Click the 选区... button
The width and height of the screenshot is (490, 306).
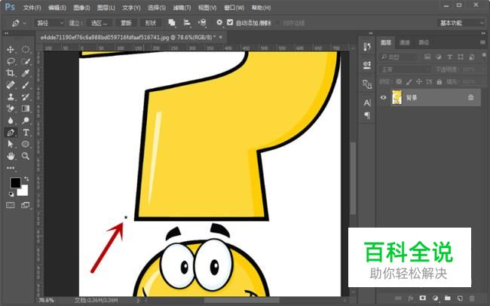[x=99, y=23]
